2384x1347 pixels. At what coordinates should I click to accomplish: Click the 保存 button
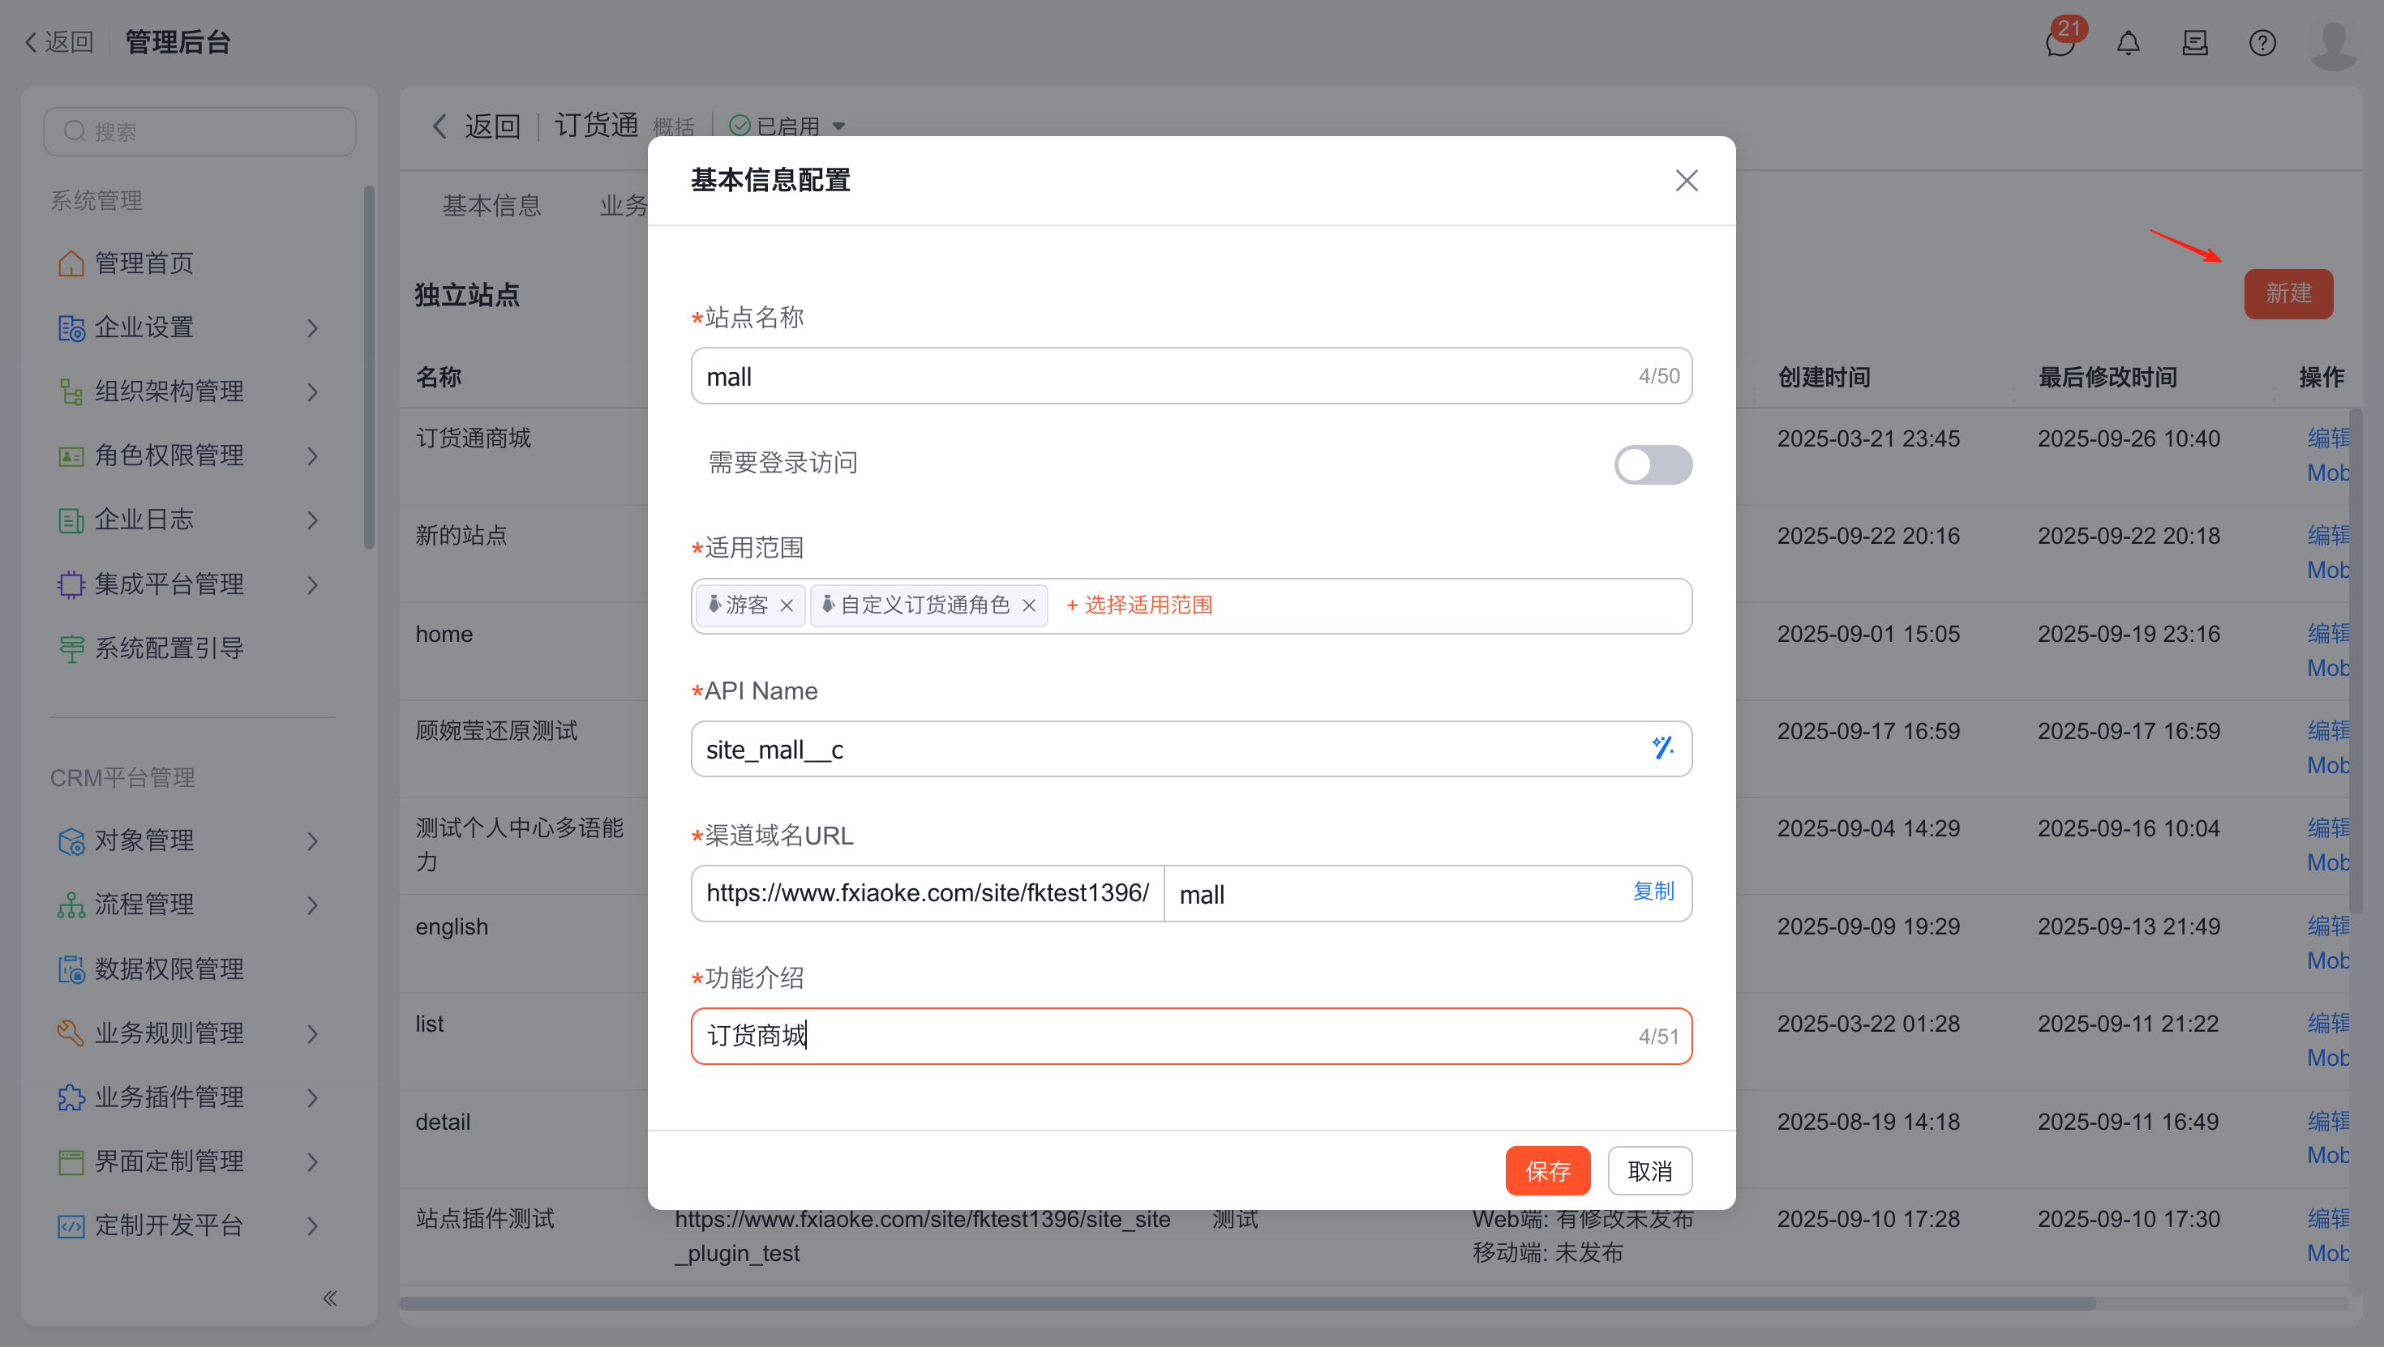pos(1546,1170)
